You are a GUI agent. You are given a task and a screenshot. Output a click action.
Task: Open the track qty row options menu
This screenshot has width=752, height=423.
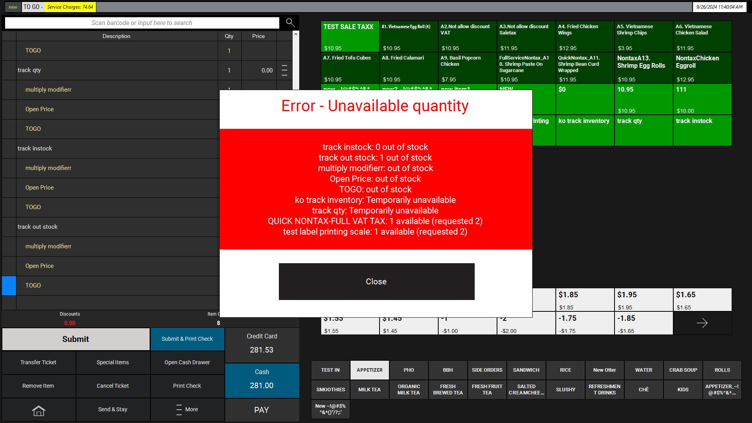point(284,70)
